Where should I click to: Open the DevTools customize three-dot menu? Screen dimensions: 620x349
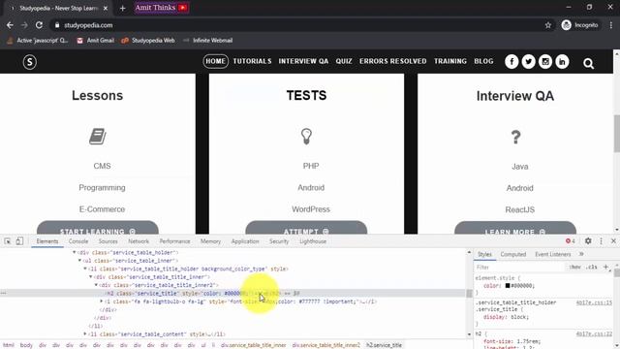pos(601,241)
